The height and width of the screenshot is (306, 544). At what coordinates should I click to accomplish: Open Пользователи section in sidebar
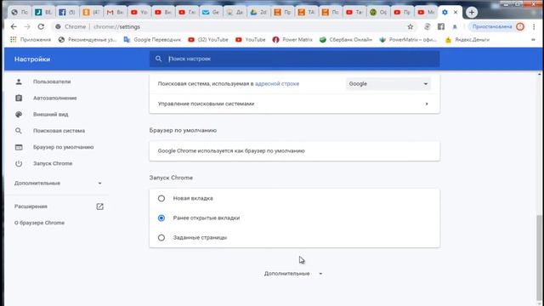52,82
